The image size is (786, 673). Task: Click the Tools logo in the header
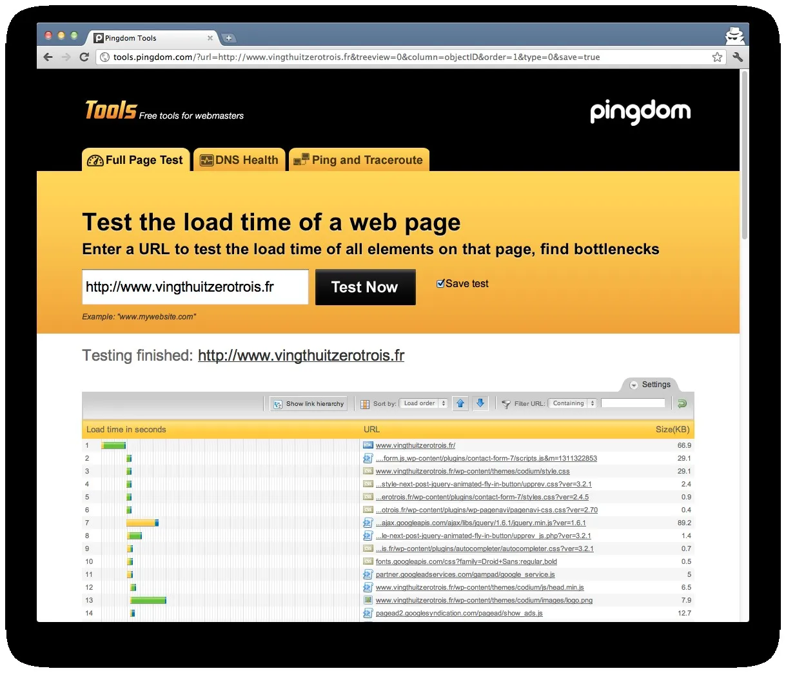tap(111, 110)
